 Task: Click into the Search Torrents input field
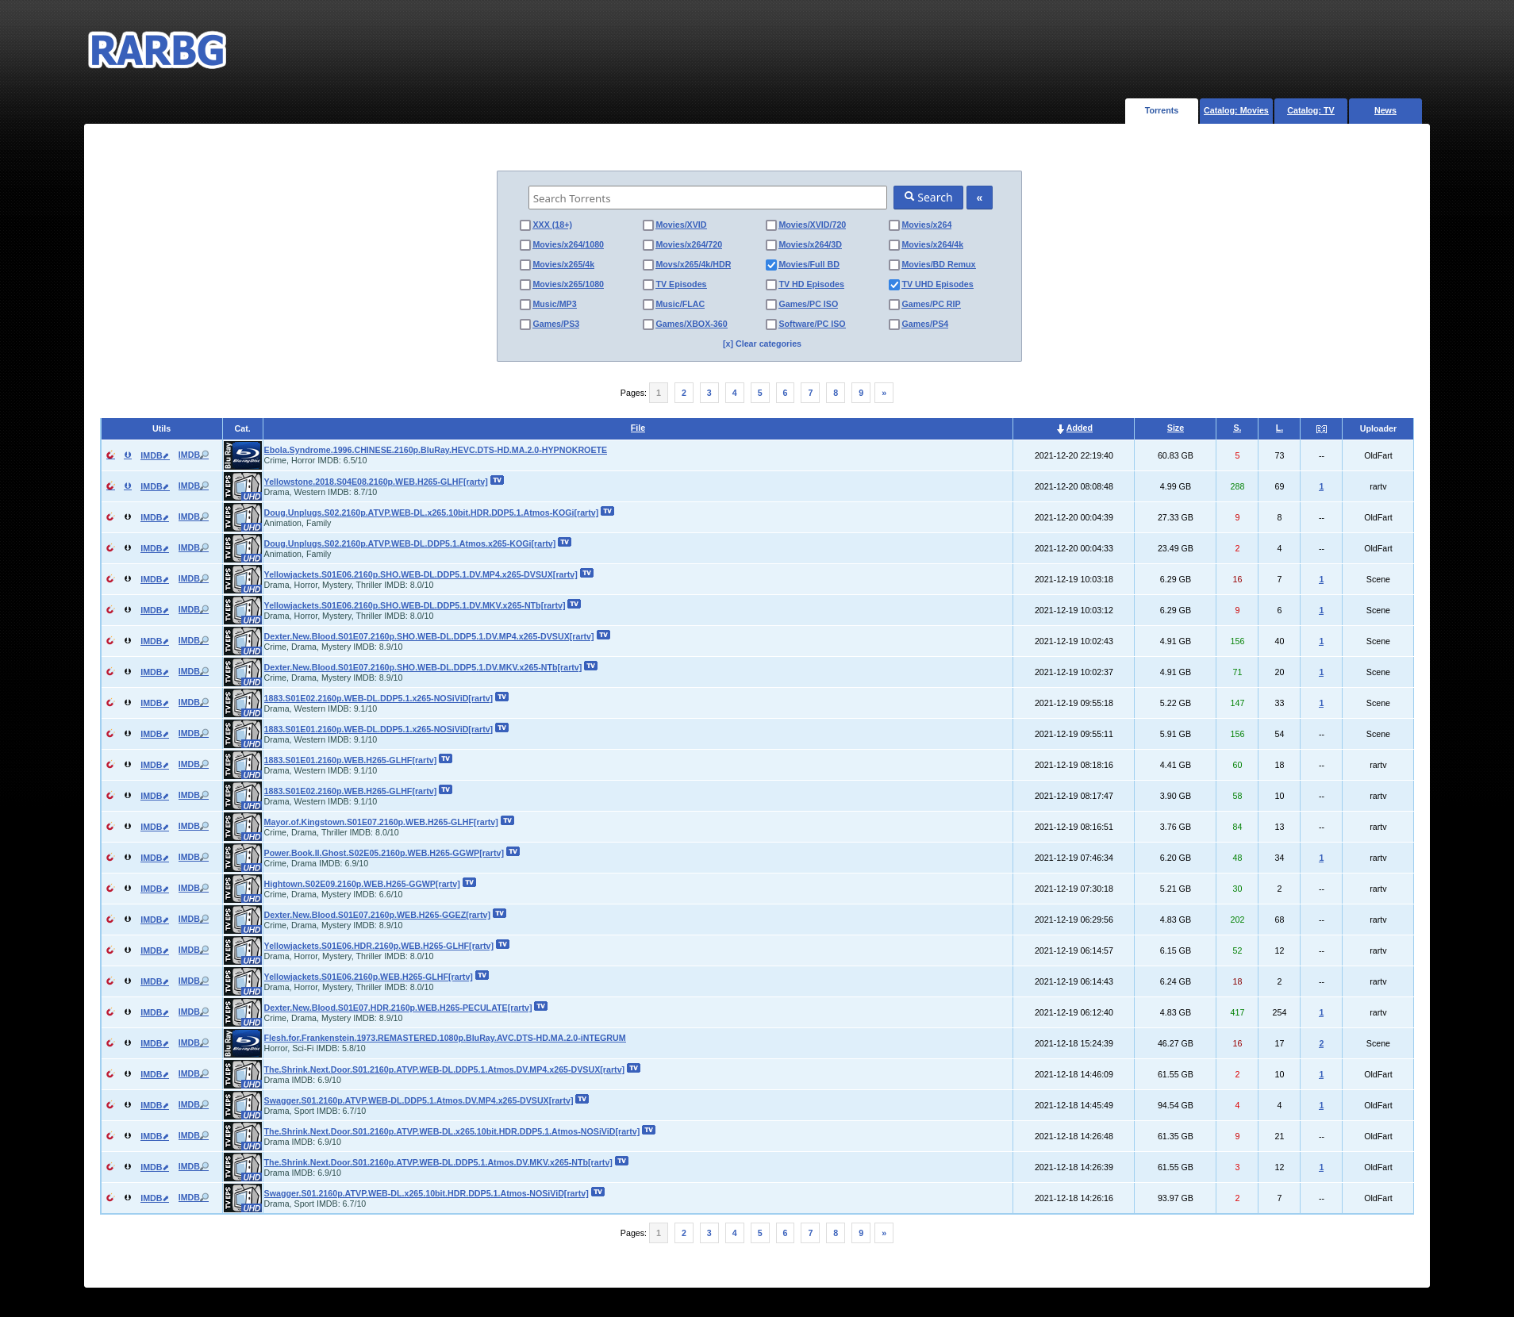coord(708,198)
